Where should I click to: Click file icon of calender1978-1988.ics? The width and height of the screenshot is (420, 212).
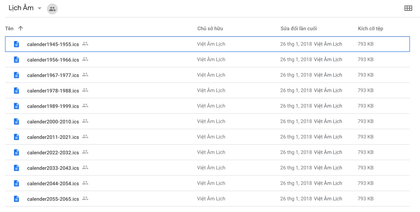coord(16,91)
